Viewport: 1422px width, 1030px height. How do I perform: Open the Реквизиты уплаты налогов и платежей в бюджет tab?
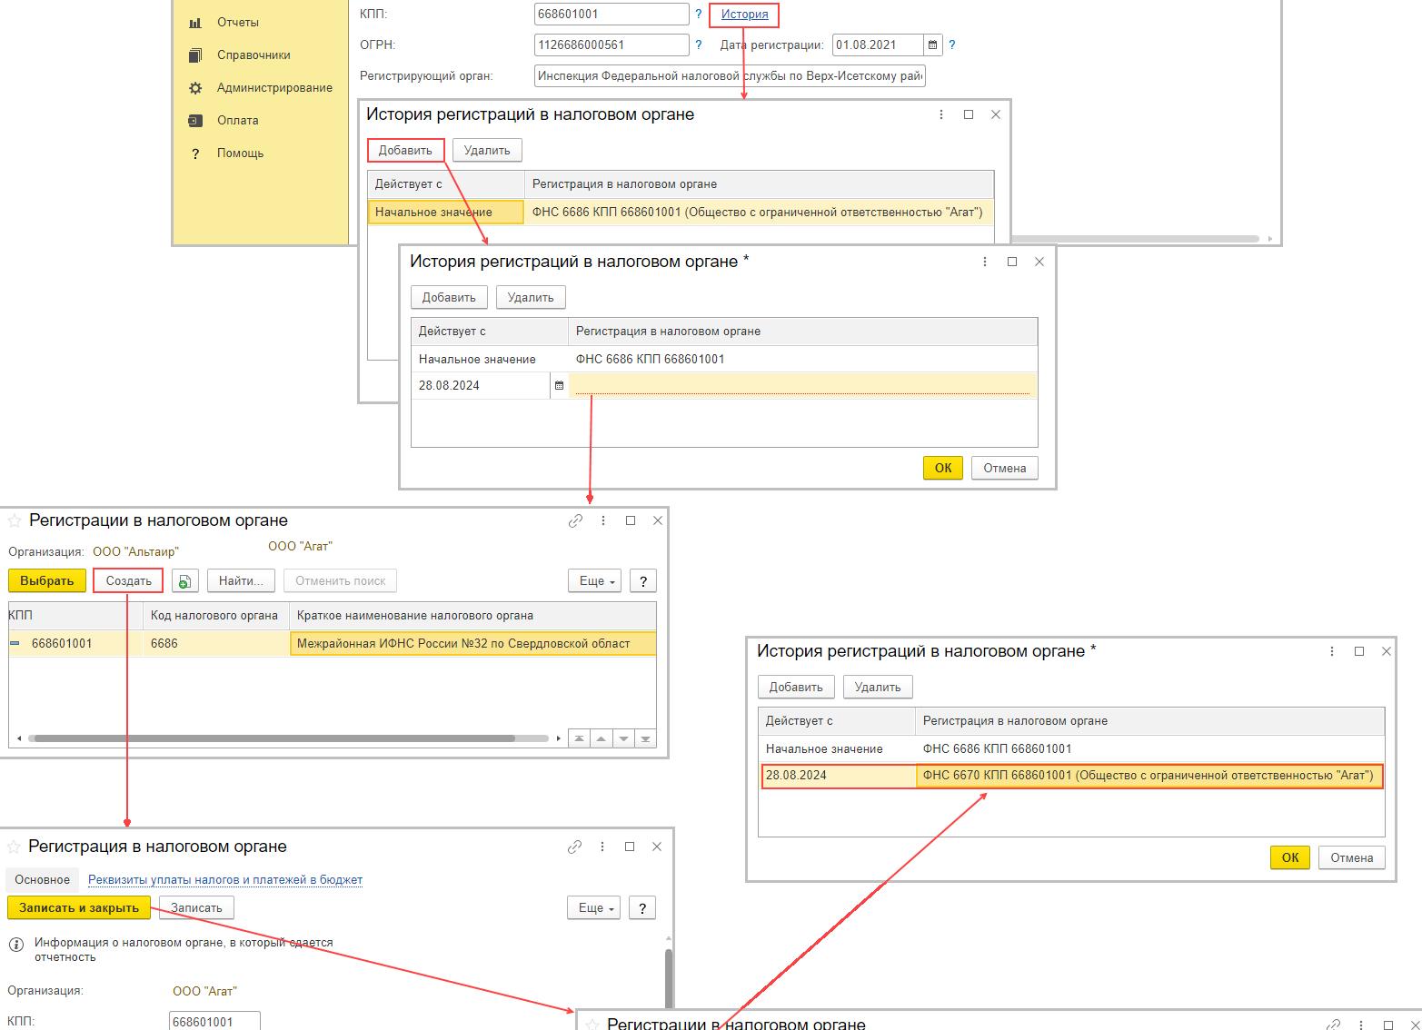pos(225,879)
